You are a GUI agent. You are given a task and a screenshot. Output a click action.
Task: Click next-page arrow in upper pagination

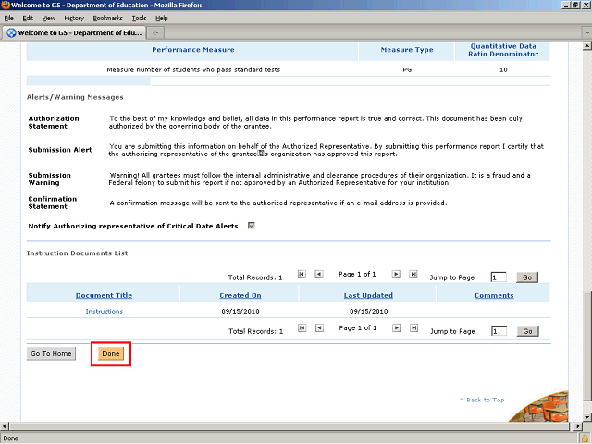(x=396, y=274)
